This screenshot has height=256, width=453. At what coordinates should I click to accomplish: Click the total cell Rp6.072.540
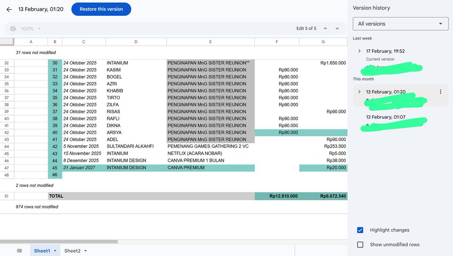323,196
